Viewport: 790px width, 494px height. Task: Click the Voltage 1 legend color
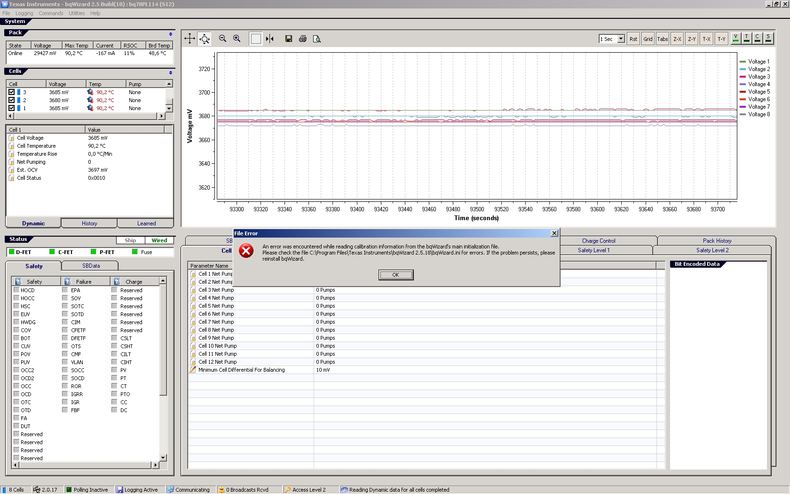(x=743, y=62)
